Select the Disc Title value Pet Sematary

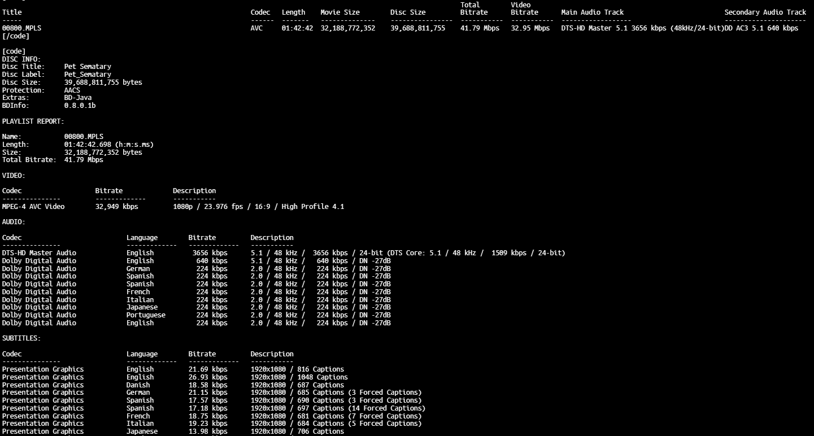coord(88,67)
